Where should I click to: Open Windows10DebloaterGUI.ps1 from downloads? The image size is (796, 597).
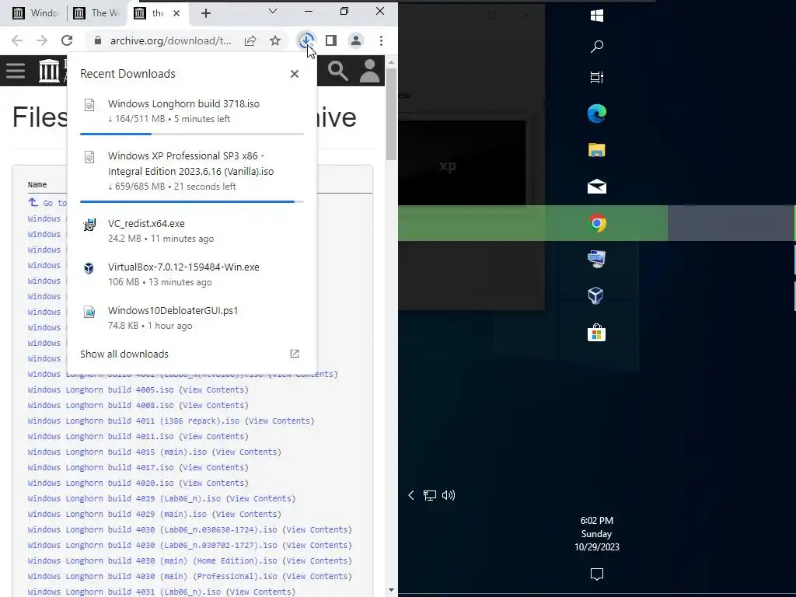[192, 318]
